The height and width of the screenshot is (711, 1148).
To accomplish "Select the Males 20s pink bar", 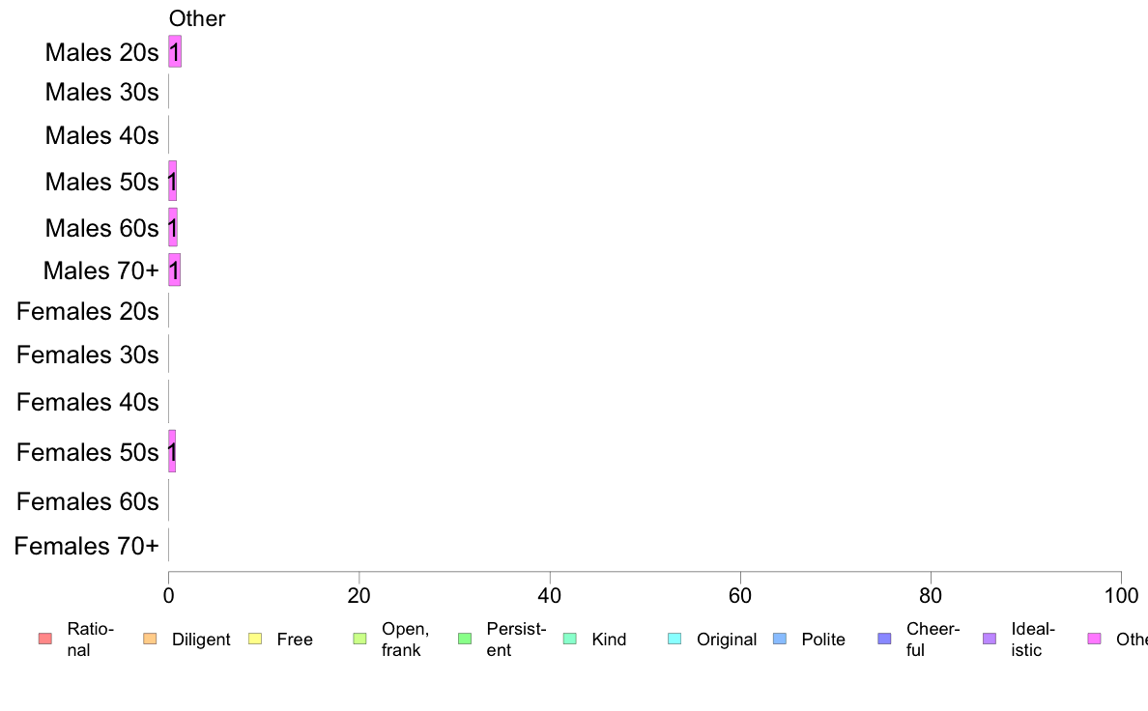I will click(175, 52).
